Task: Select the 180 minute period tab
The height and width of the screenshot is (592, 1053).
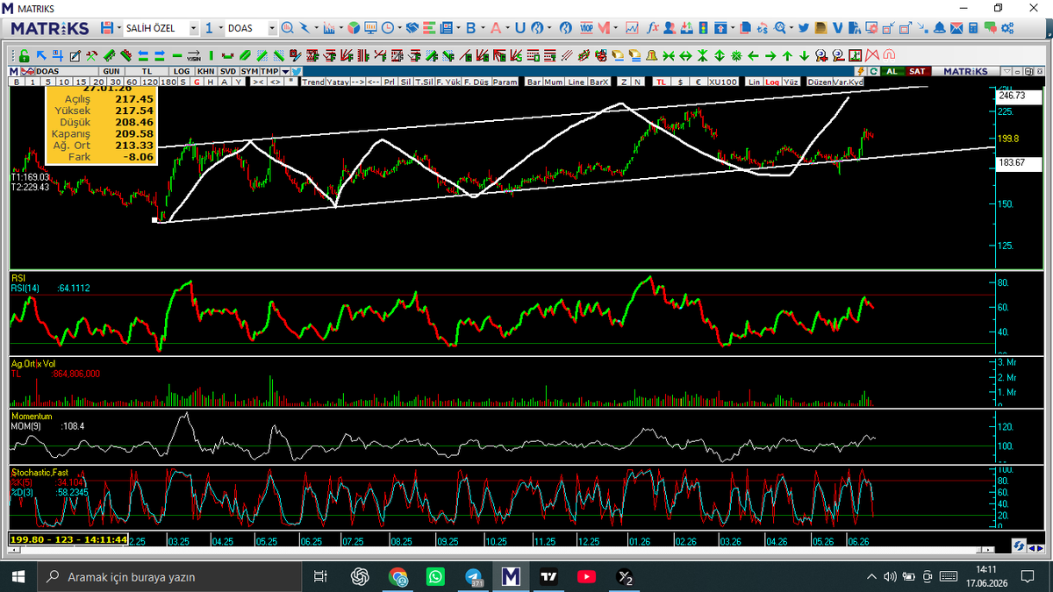Action: (x=168, y=82)
